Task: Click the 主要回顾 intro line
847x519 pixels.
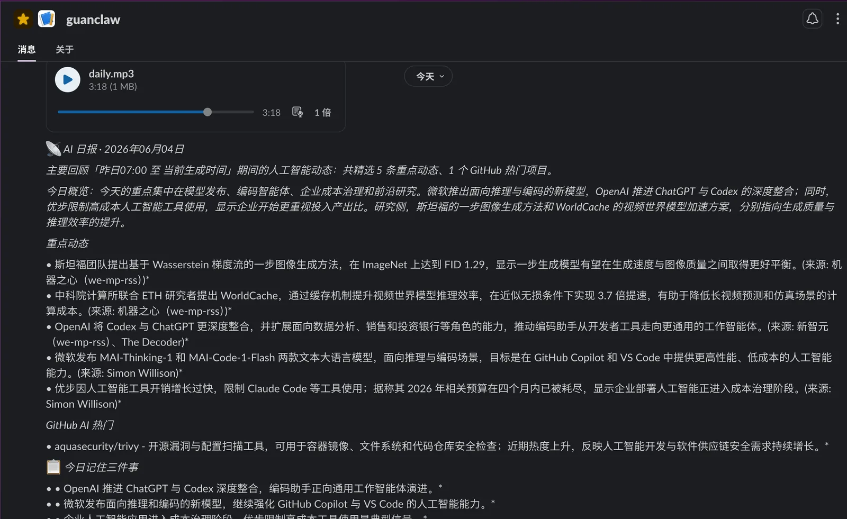Action: click(301, 170)
